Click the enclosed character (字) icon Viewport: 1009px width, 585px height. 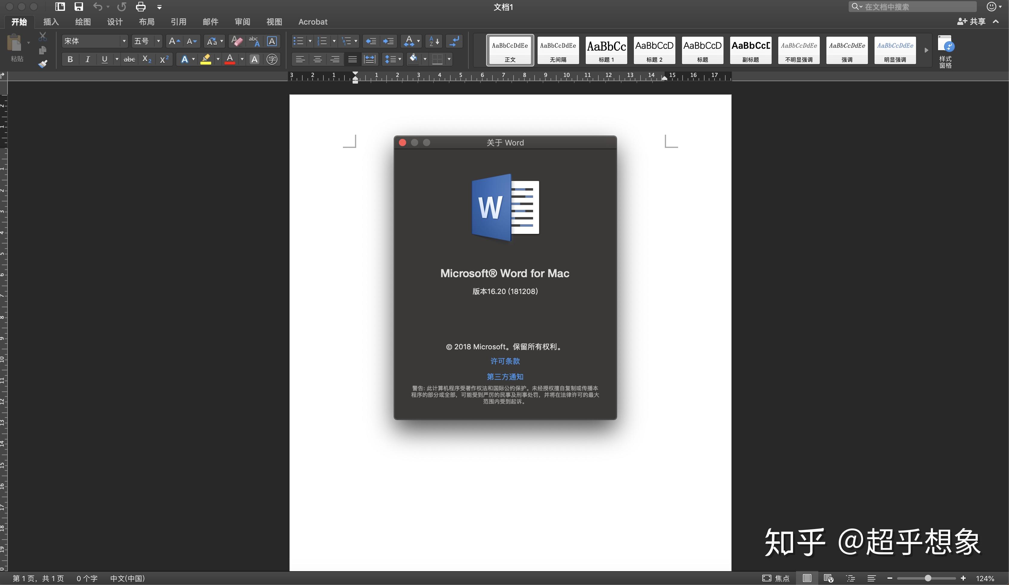(x=272, y=59)
